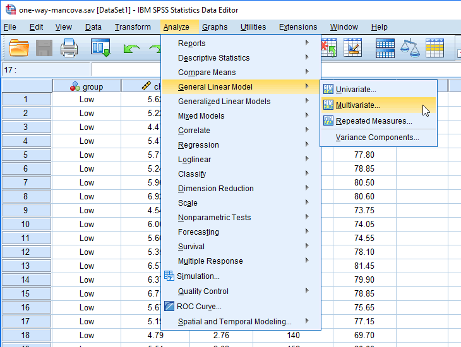Screen dimensions: 461x347
Task: Click the Weight Cases scales icon
Action: coord(410,48)
